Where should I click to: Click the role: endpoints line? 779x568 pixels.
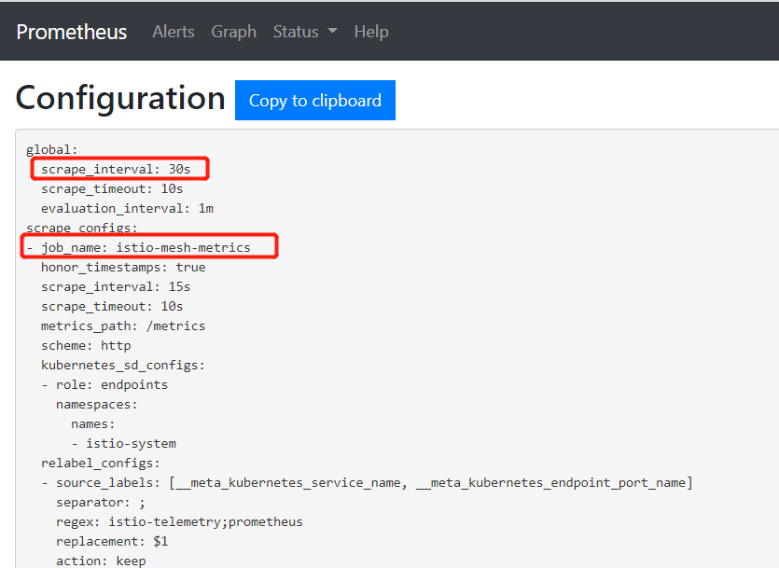pos(112,384)
